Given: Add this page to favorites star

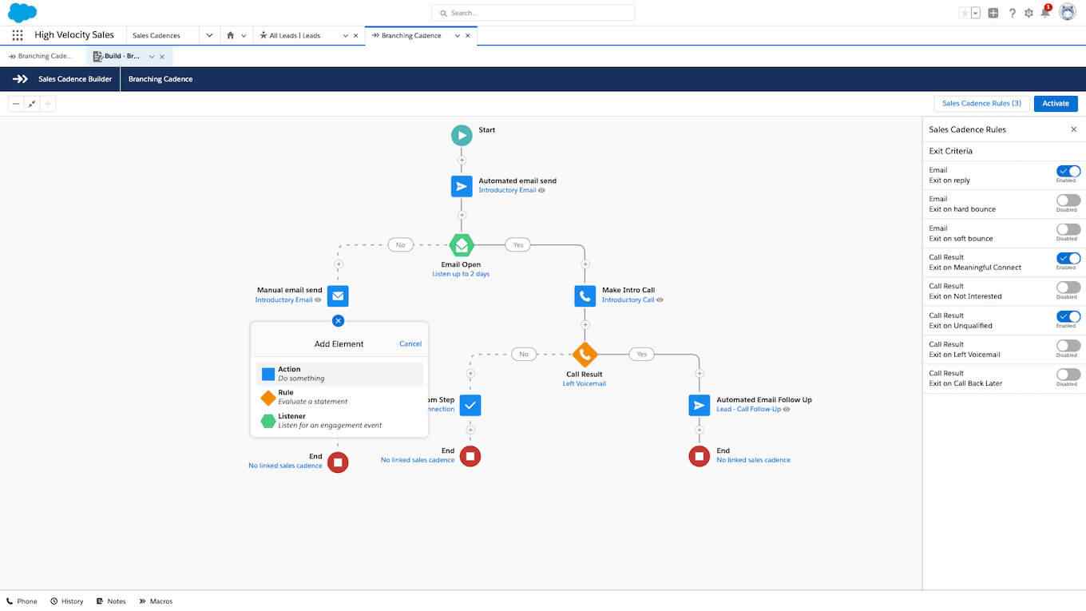Looking at the screenshot, I should 965,13.
